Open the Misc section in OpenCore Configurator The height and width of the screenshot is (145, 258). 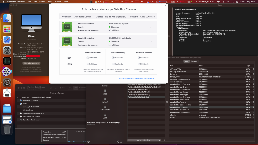pyautogui.click(x=105, y=92)
